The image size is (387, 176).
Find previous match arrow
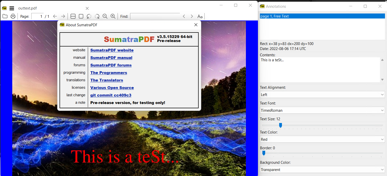click(x=184, y=16)
